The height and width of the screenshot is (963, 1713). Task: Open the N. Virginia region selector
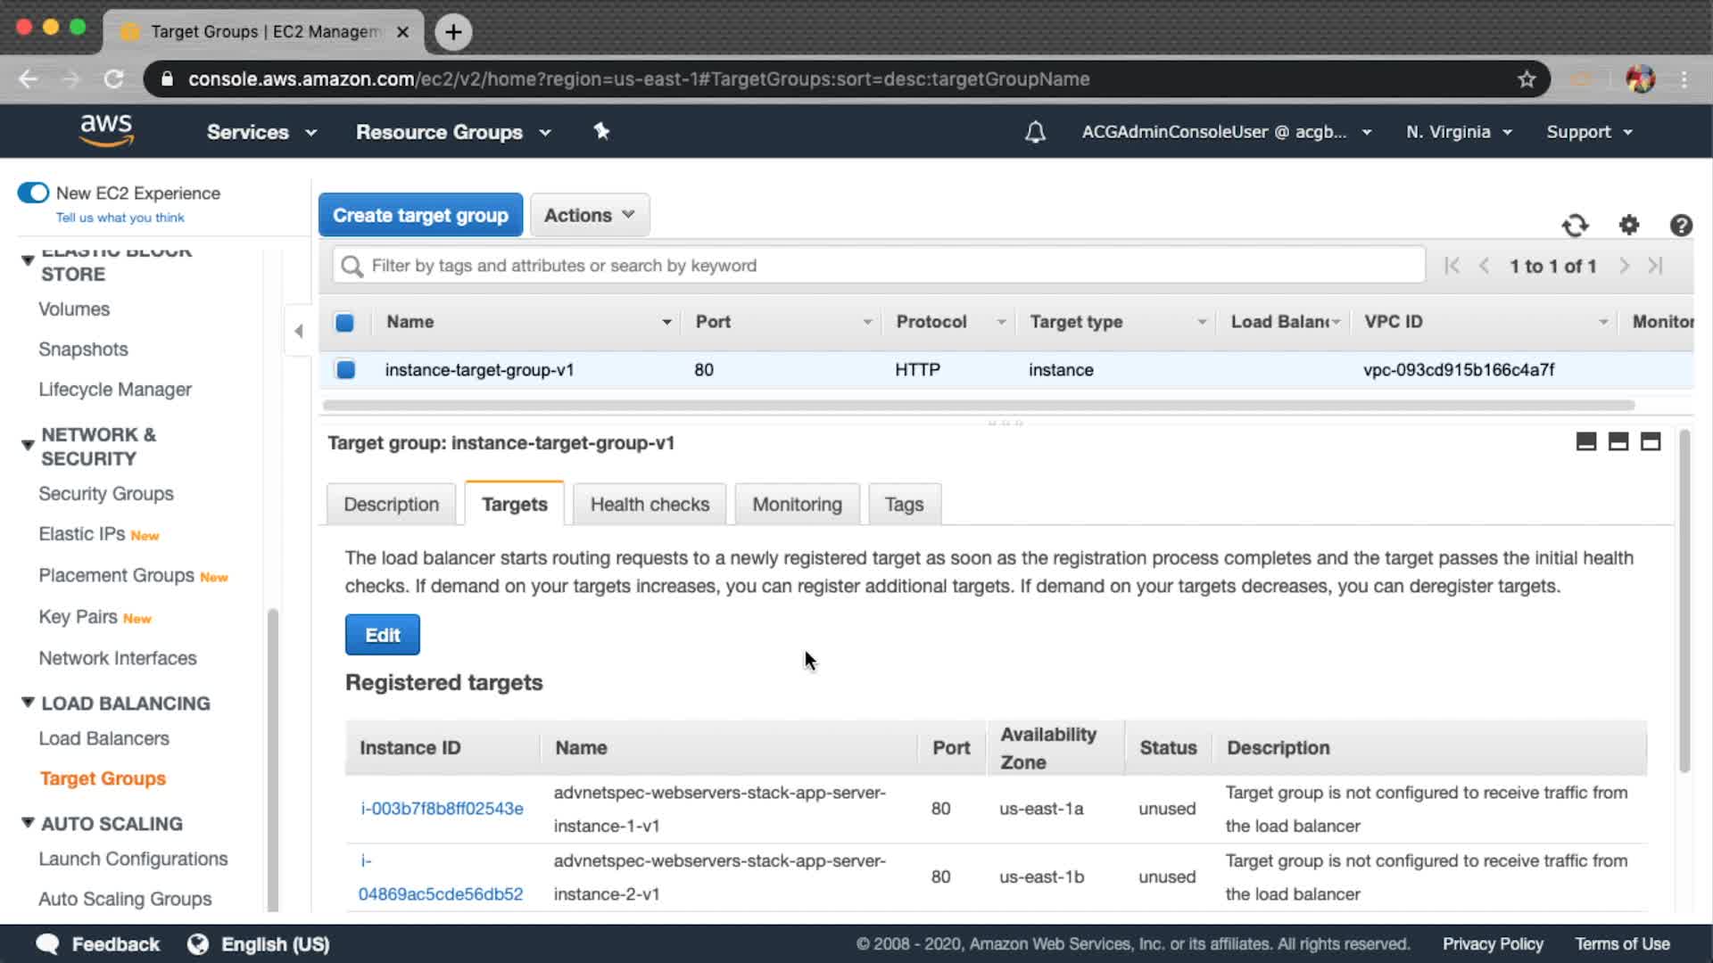1458,132
